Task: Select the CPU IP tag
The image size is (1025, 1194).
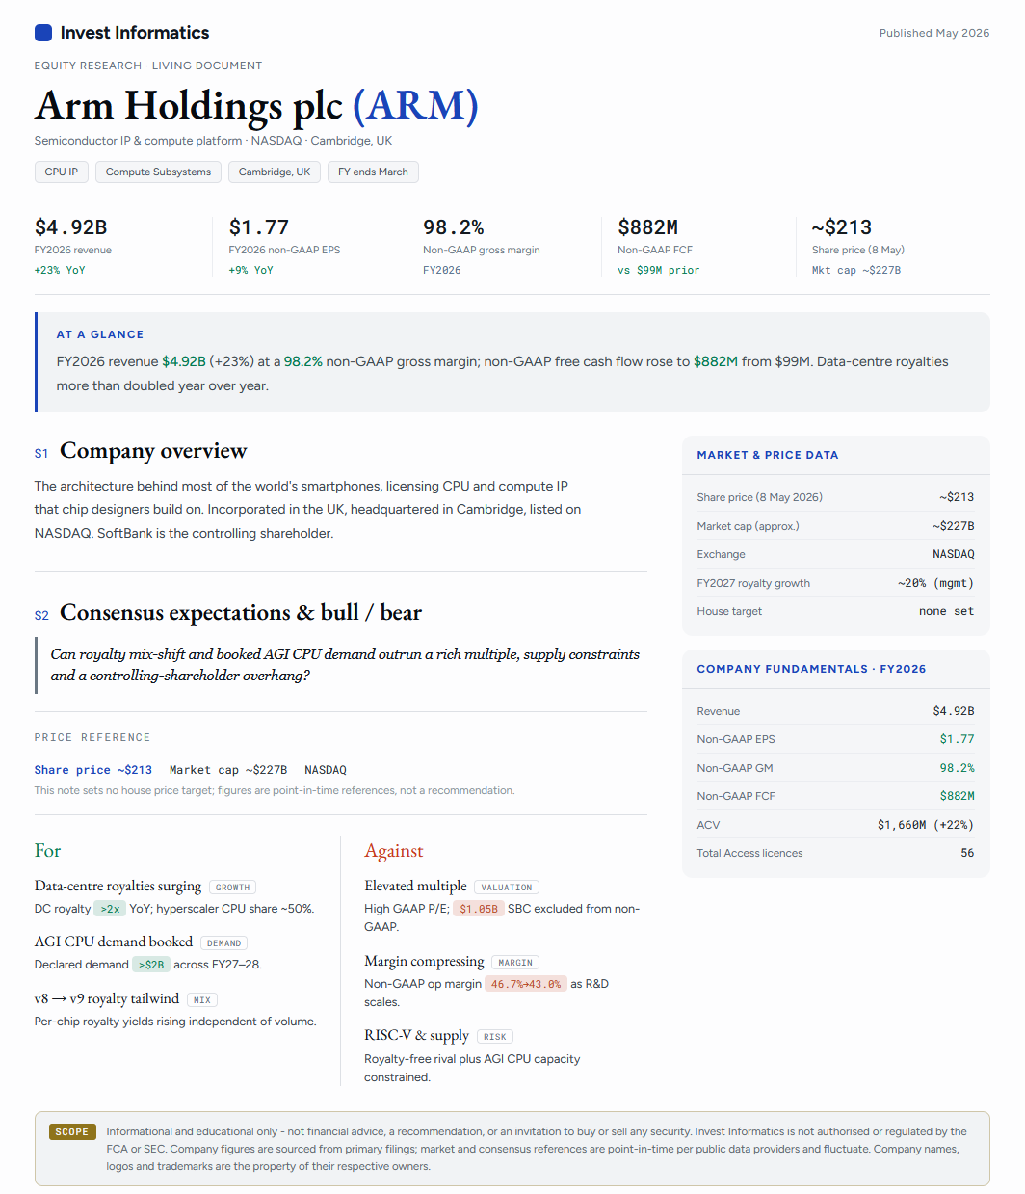Action: point(62,172)
